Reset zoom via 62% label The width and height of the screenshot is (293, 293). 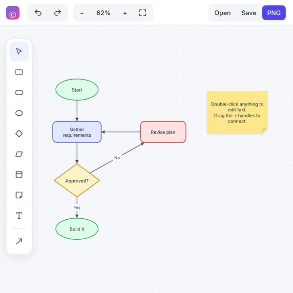pos(104,13)
